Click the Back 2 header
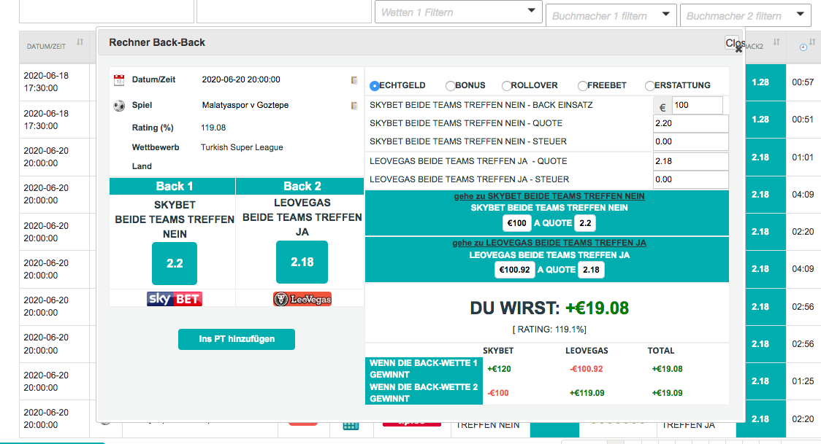The width and height of the screenshot is (821, 444). click(x=300, y=187)
